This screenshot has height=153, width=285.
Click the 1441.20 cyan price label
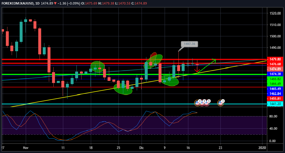click(275, 104)
